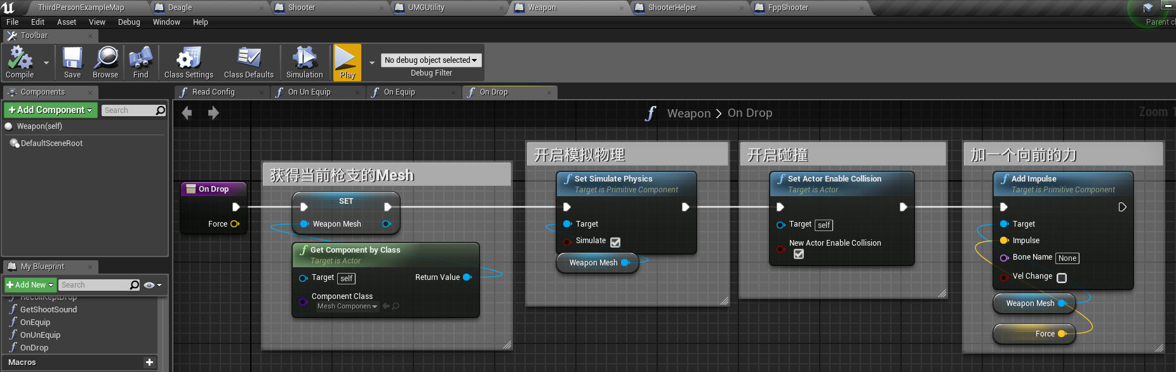This screenshot has width=1176, height=372.
Task: Click the Force variable get node
Action: click(1034, 334)
